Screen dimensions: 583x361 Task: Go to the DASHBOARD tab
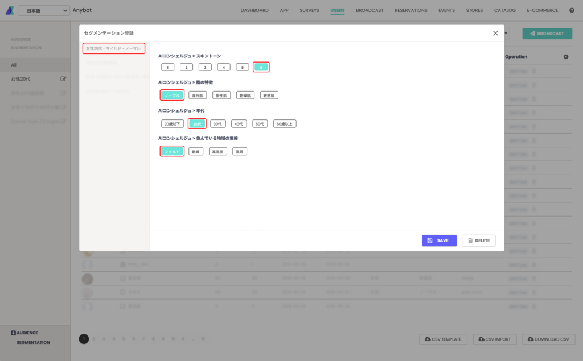click(254, 10)
